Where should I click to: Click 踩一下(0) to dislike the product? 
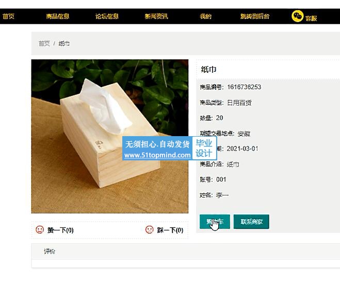[x=170, y=230]
